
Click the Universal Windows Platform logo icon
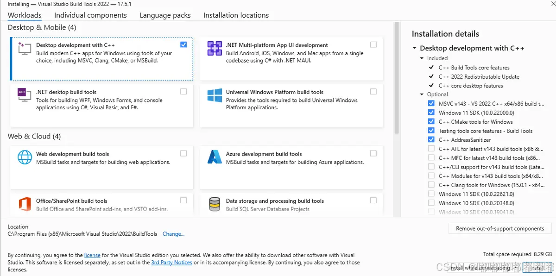click(x=215, y=95)
